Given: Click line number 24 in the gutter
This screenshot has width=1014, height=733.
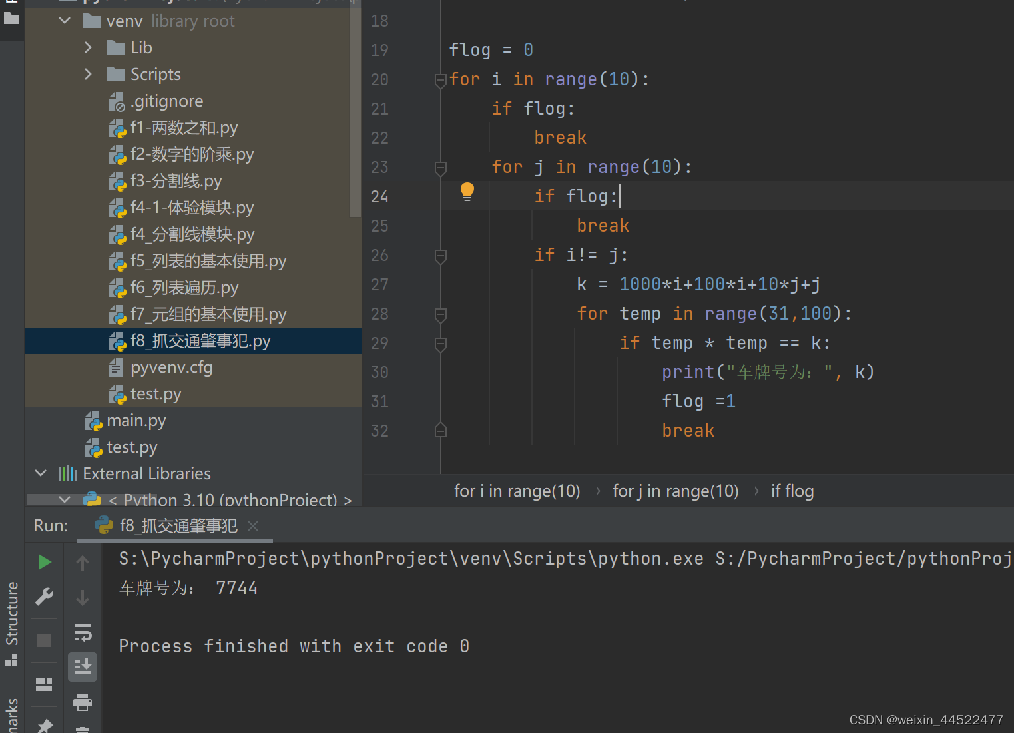Looking at the screenshot, I should [x=380, y=196].
